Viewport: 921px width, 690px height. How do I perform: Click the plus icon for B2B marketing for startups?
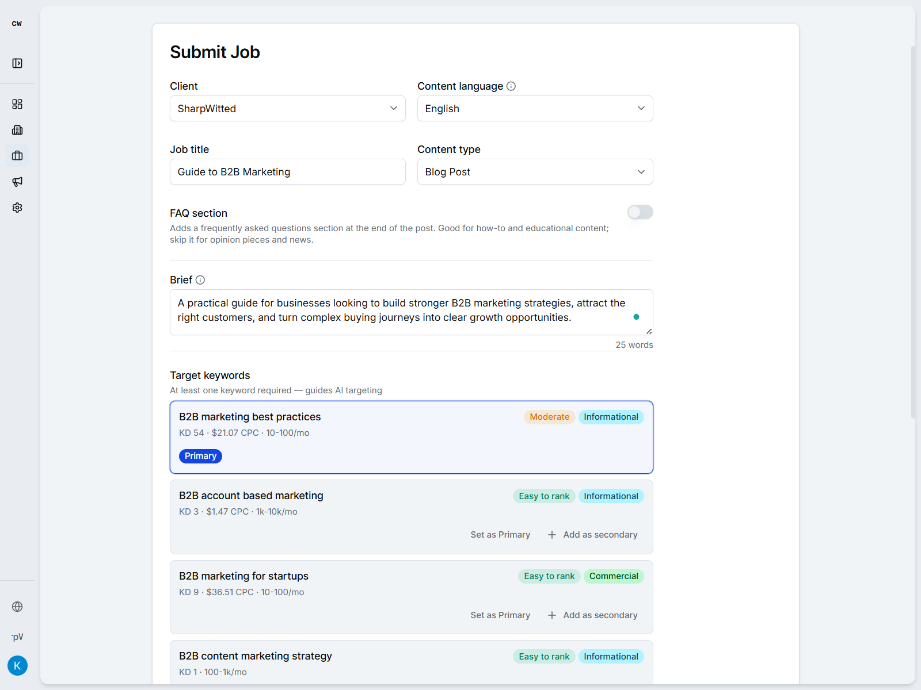(x=552, y=615)
